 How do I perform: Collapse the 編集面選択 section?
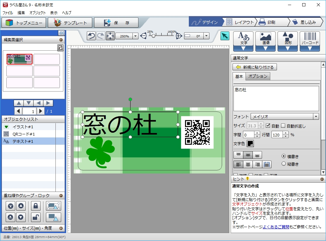pos(61,40)
